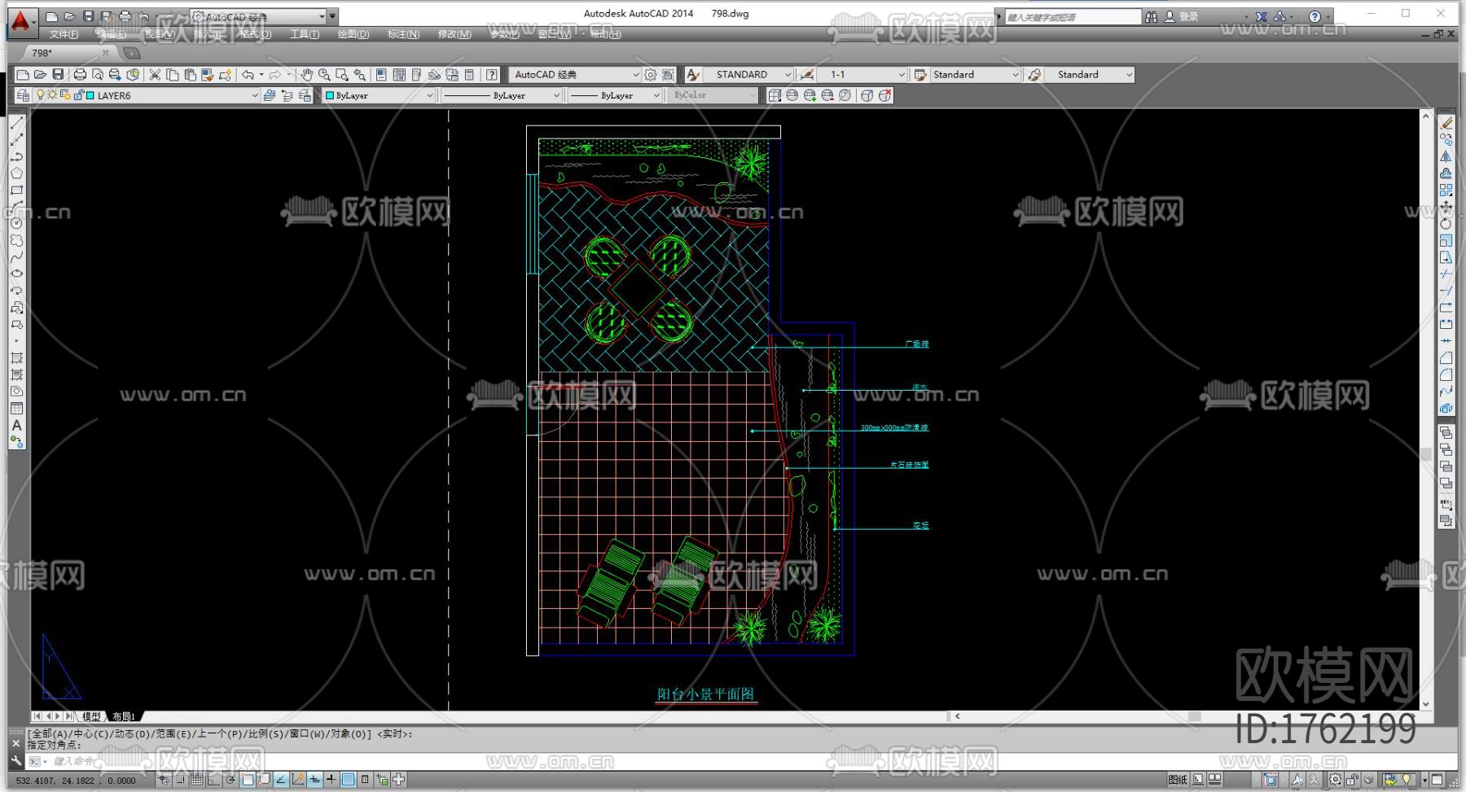Toggle Polar tracking in status bar
Viewport: 1466px width, 792px height.
[230, 780]
